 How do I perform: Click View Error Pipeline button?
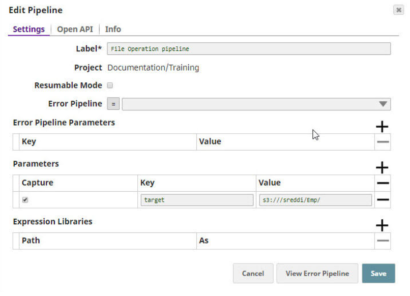(317, 273)
